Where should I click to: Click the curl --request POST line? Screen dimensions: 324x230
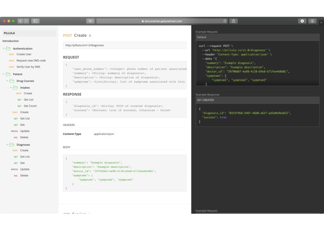(216, 46)
